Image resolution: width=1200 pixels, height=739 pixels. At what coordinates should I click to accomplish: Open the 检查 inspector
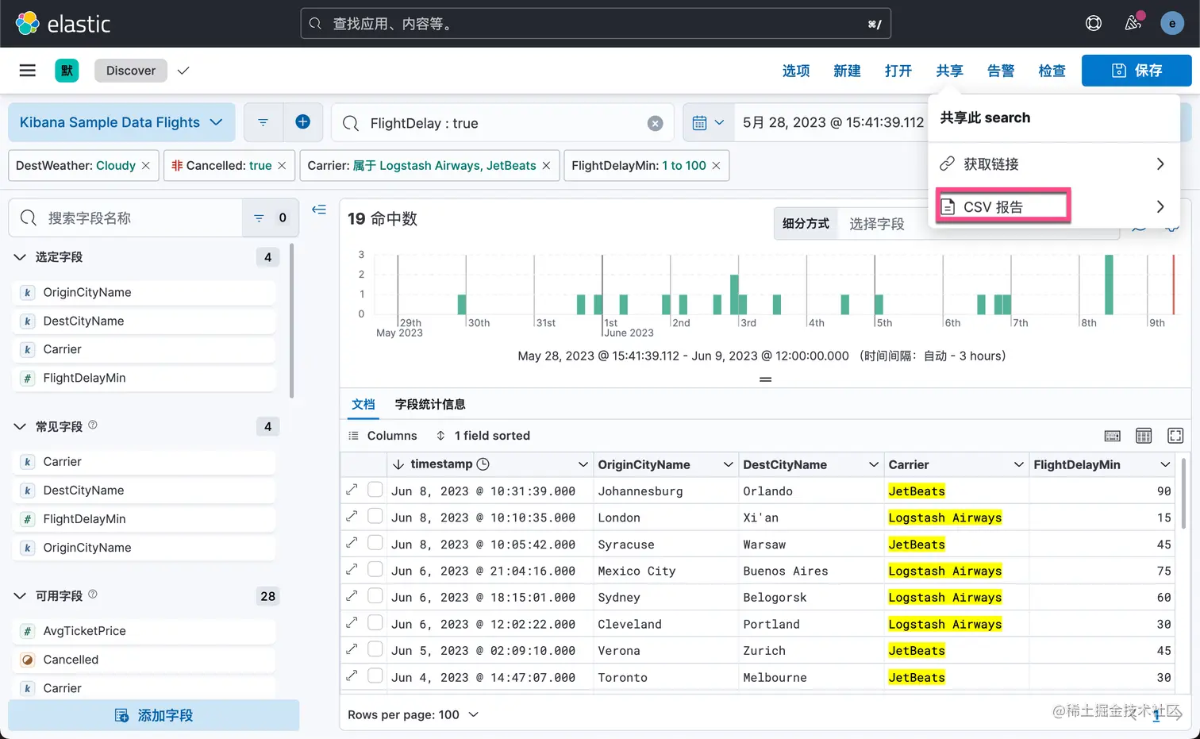(x=1052, y=71)
